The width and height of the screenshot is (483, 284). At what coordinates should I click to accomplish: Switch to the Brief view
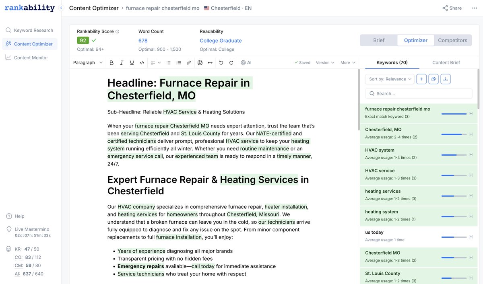pos(379,40)
